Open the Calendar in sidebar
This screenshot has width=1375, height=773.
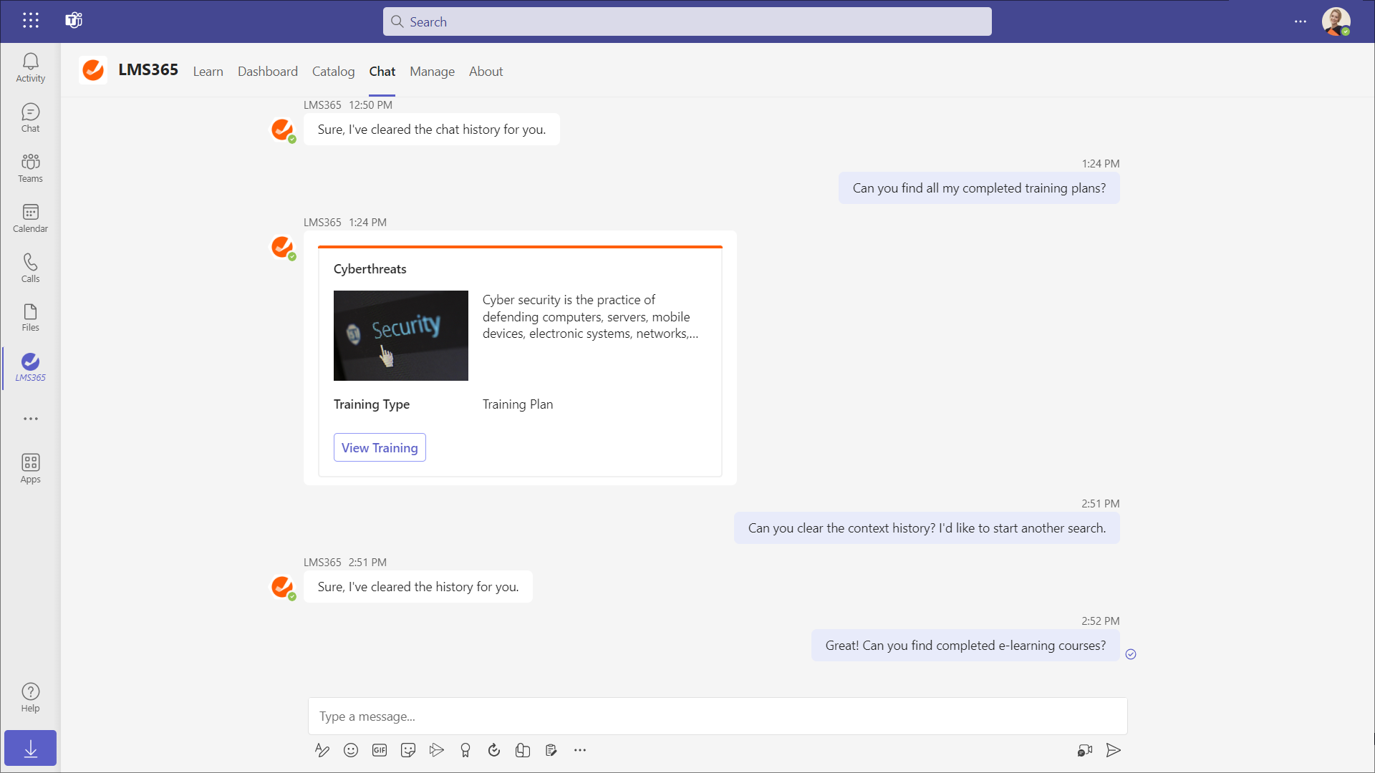click(30, 218)
